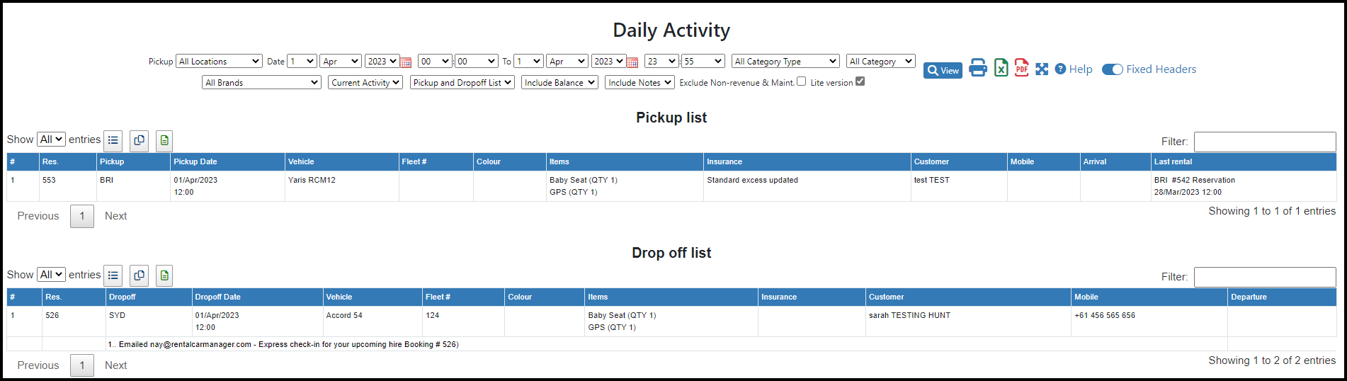This screenshot has width=1347, height=381.
Task: Open the All Locations pickup dropdown
Action: click(219, 62)
